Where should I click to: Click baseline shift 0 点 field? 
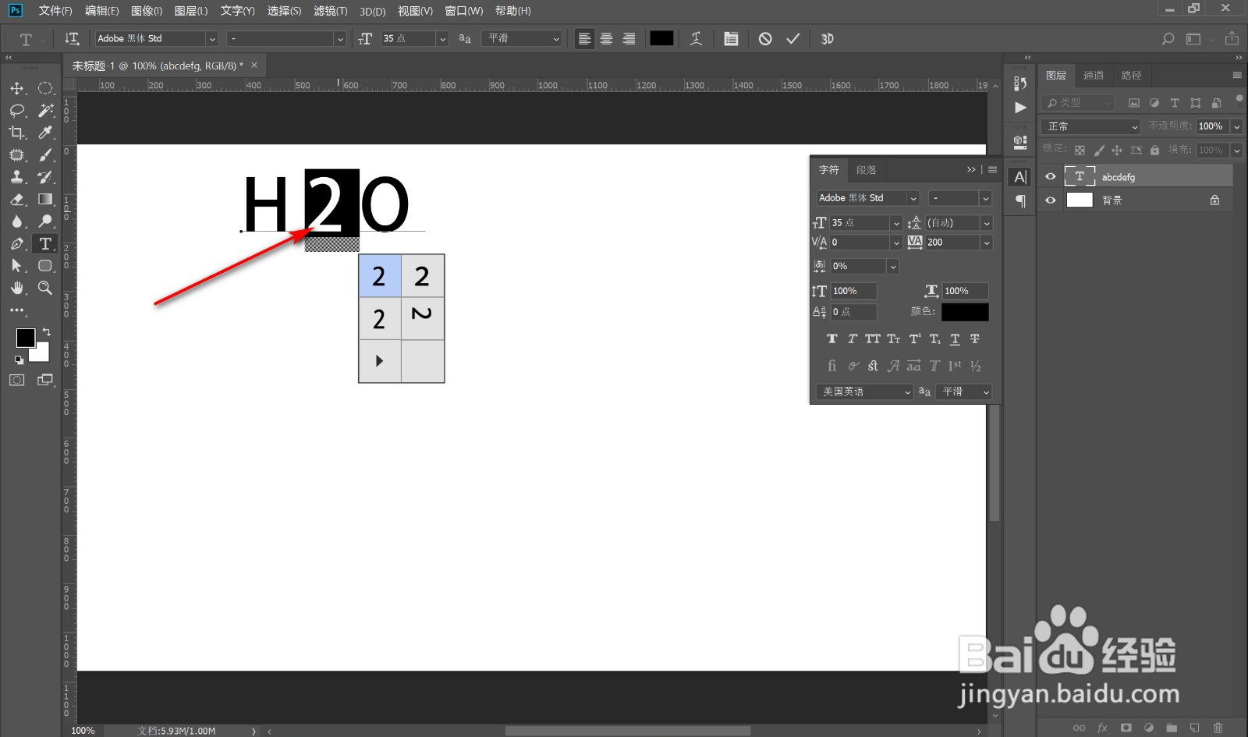pyautogui.click(x=853, y=312)
